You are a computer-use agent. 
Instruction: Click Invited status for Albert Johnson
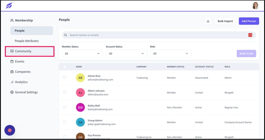click(199, 92)
